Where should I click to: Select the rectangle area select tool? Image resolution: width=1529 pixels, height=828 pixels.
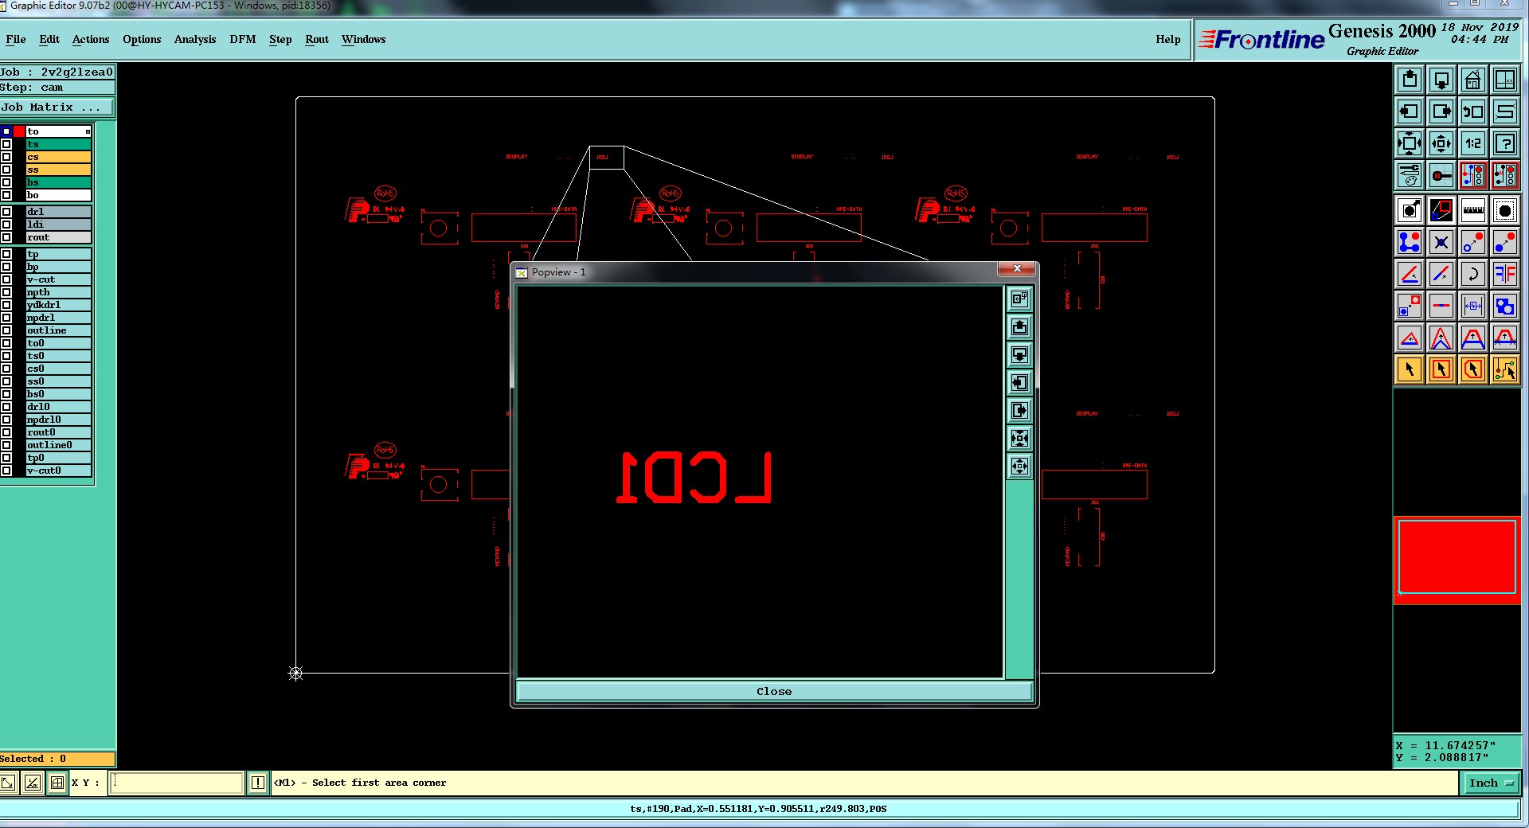click(1441, 369)
